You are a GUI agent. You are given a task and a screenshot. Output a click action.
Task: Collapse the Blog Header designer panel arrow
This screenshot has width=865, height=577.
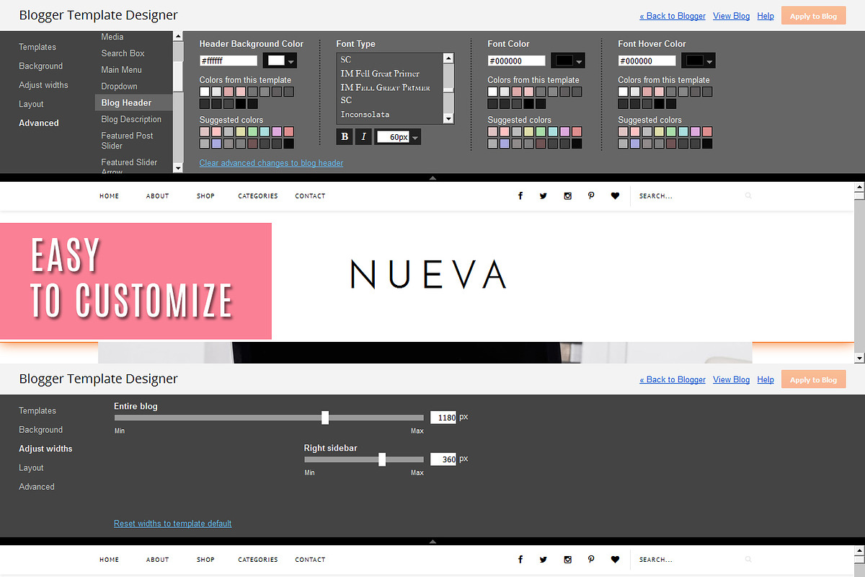coord(432,177)
